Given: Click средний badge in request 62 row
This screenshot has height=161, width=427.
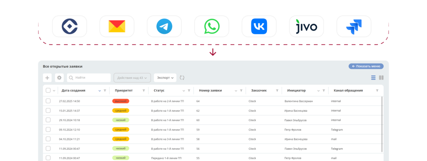Looking at the screenshot, I should 121,111.
